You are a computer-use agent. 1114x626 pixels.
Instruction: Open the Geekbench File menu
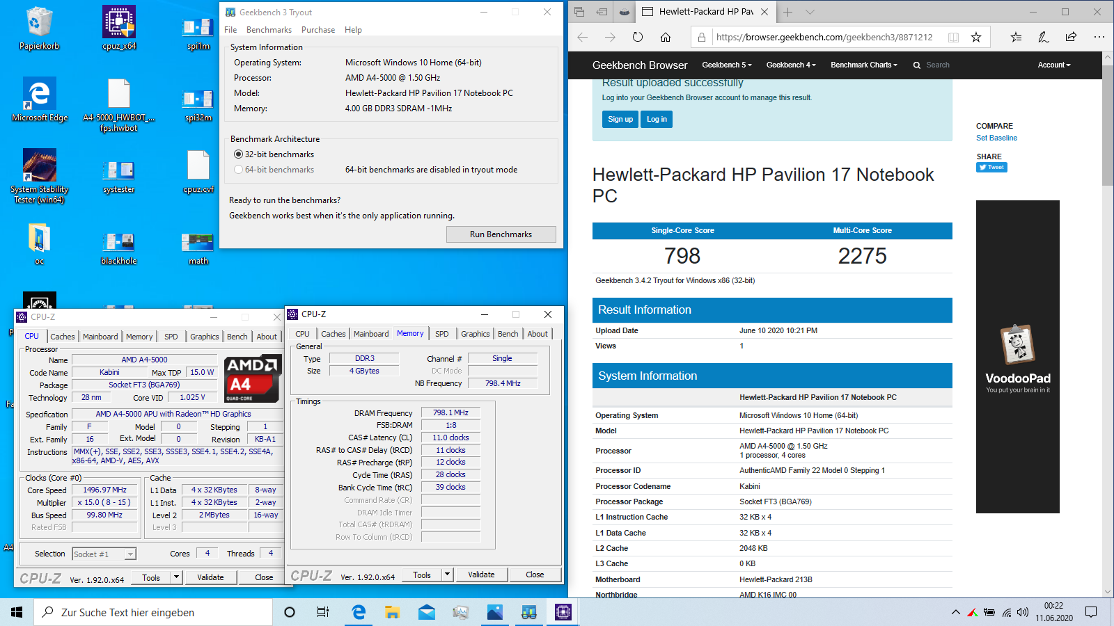(230, 30)
